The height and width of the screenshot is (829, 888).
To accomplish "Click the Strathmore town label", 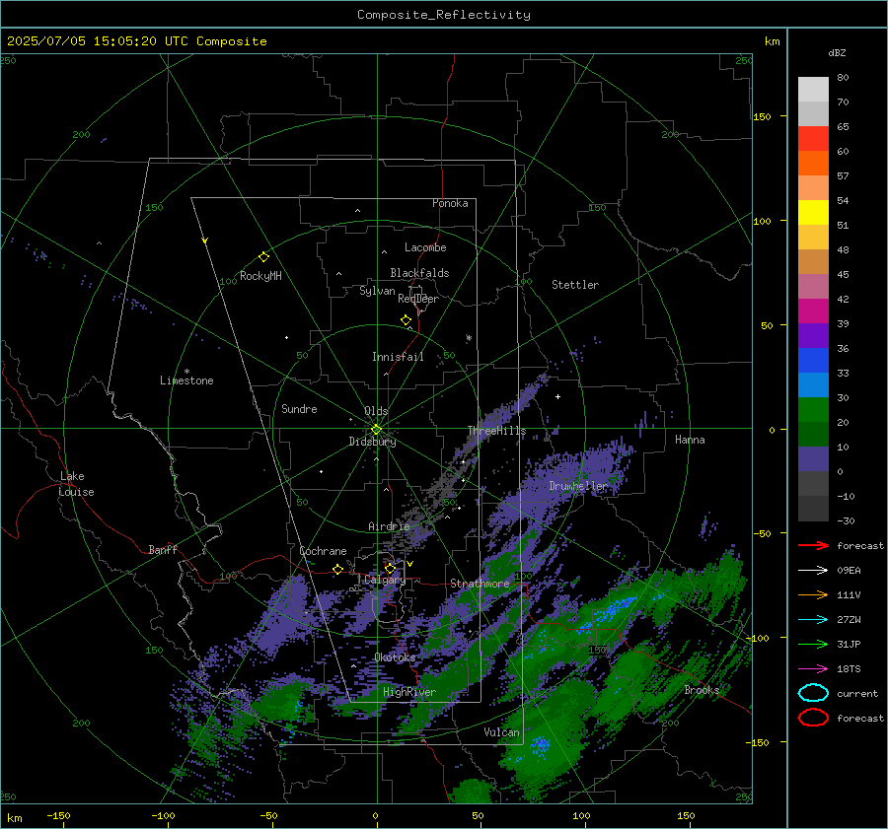I will point(480,584).
